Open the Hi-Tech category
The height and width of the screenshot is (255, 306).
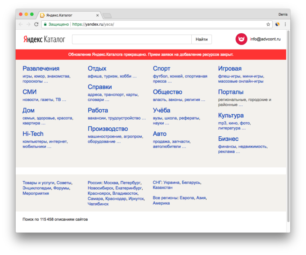click(33, 134)
